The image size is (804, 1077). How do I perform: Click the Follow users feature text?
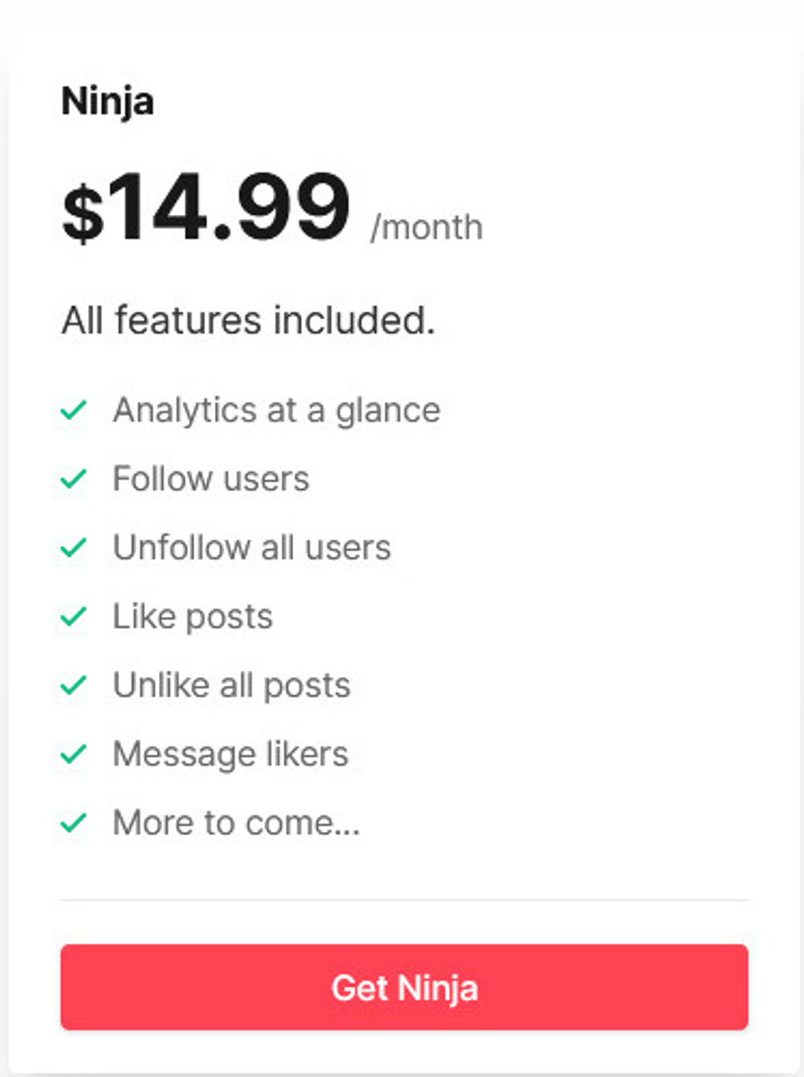[211, 479]
